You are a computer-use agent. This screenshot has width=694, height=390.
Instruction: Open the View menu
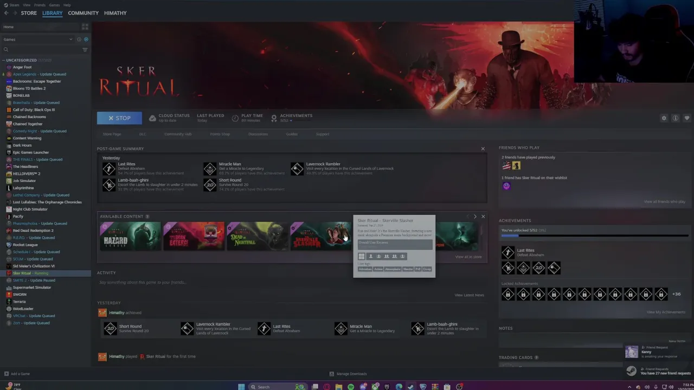pos(27,5)
